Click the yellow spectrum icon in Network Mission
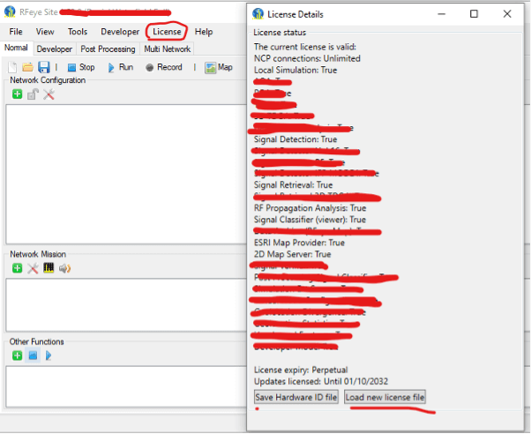The height and width of the screenshot is (434, 531). (49, 268)
